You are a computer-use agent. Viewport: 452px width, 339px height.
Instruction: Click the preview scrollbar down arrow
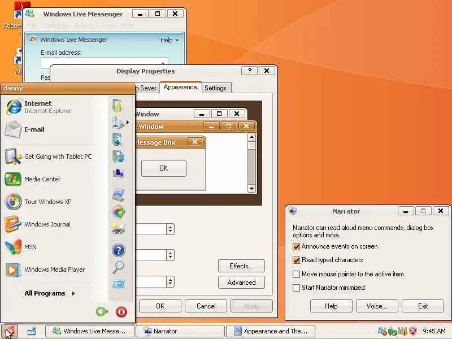pyautogui.click(x=251, y=189)
